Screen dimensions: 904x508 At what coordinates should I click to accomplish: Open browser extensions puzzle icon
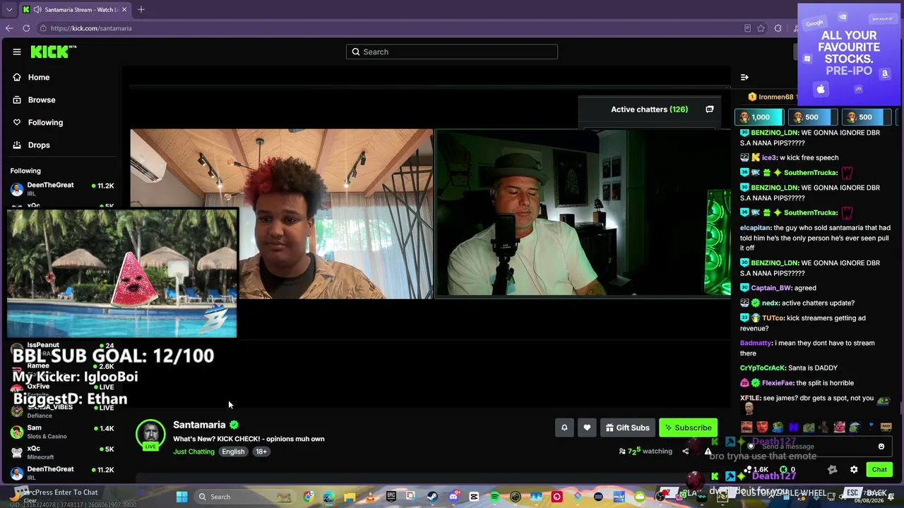778,28
